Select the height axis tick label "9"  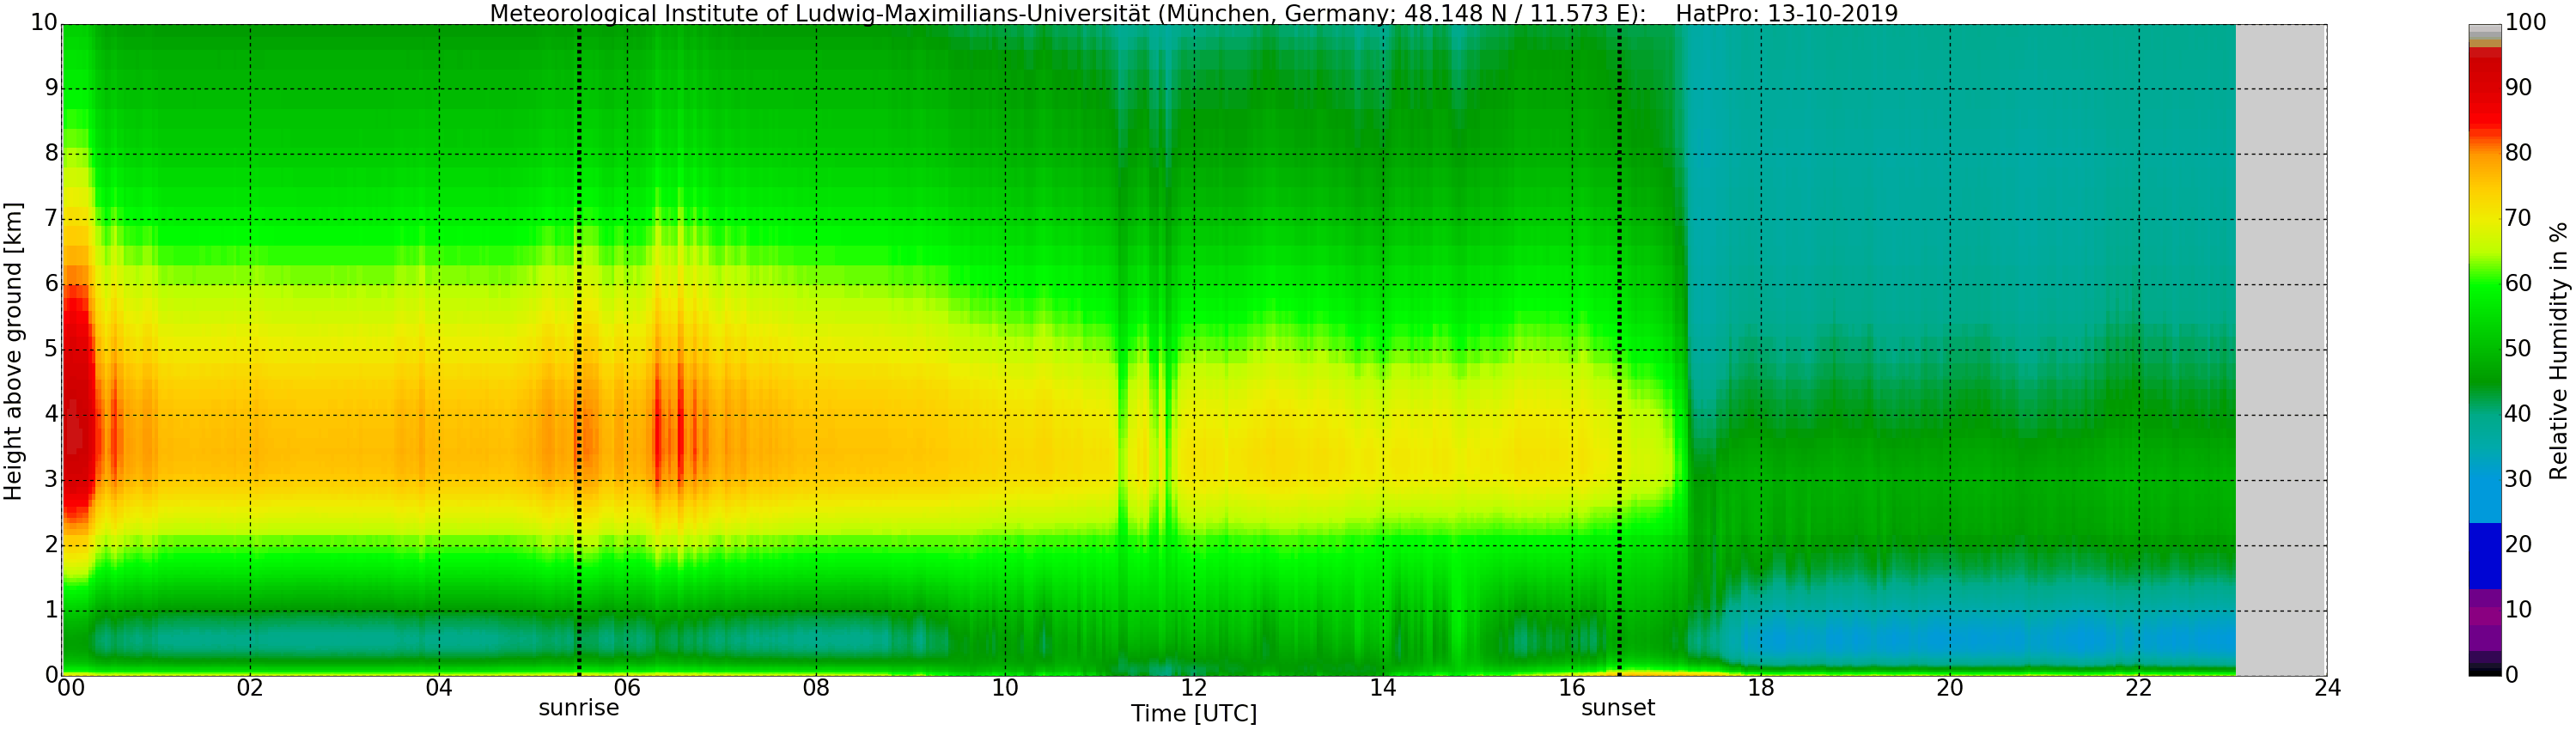[52, 88]
